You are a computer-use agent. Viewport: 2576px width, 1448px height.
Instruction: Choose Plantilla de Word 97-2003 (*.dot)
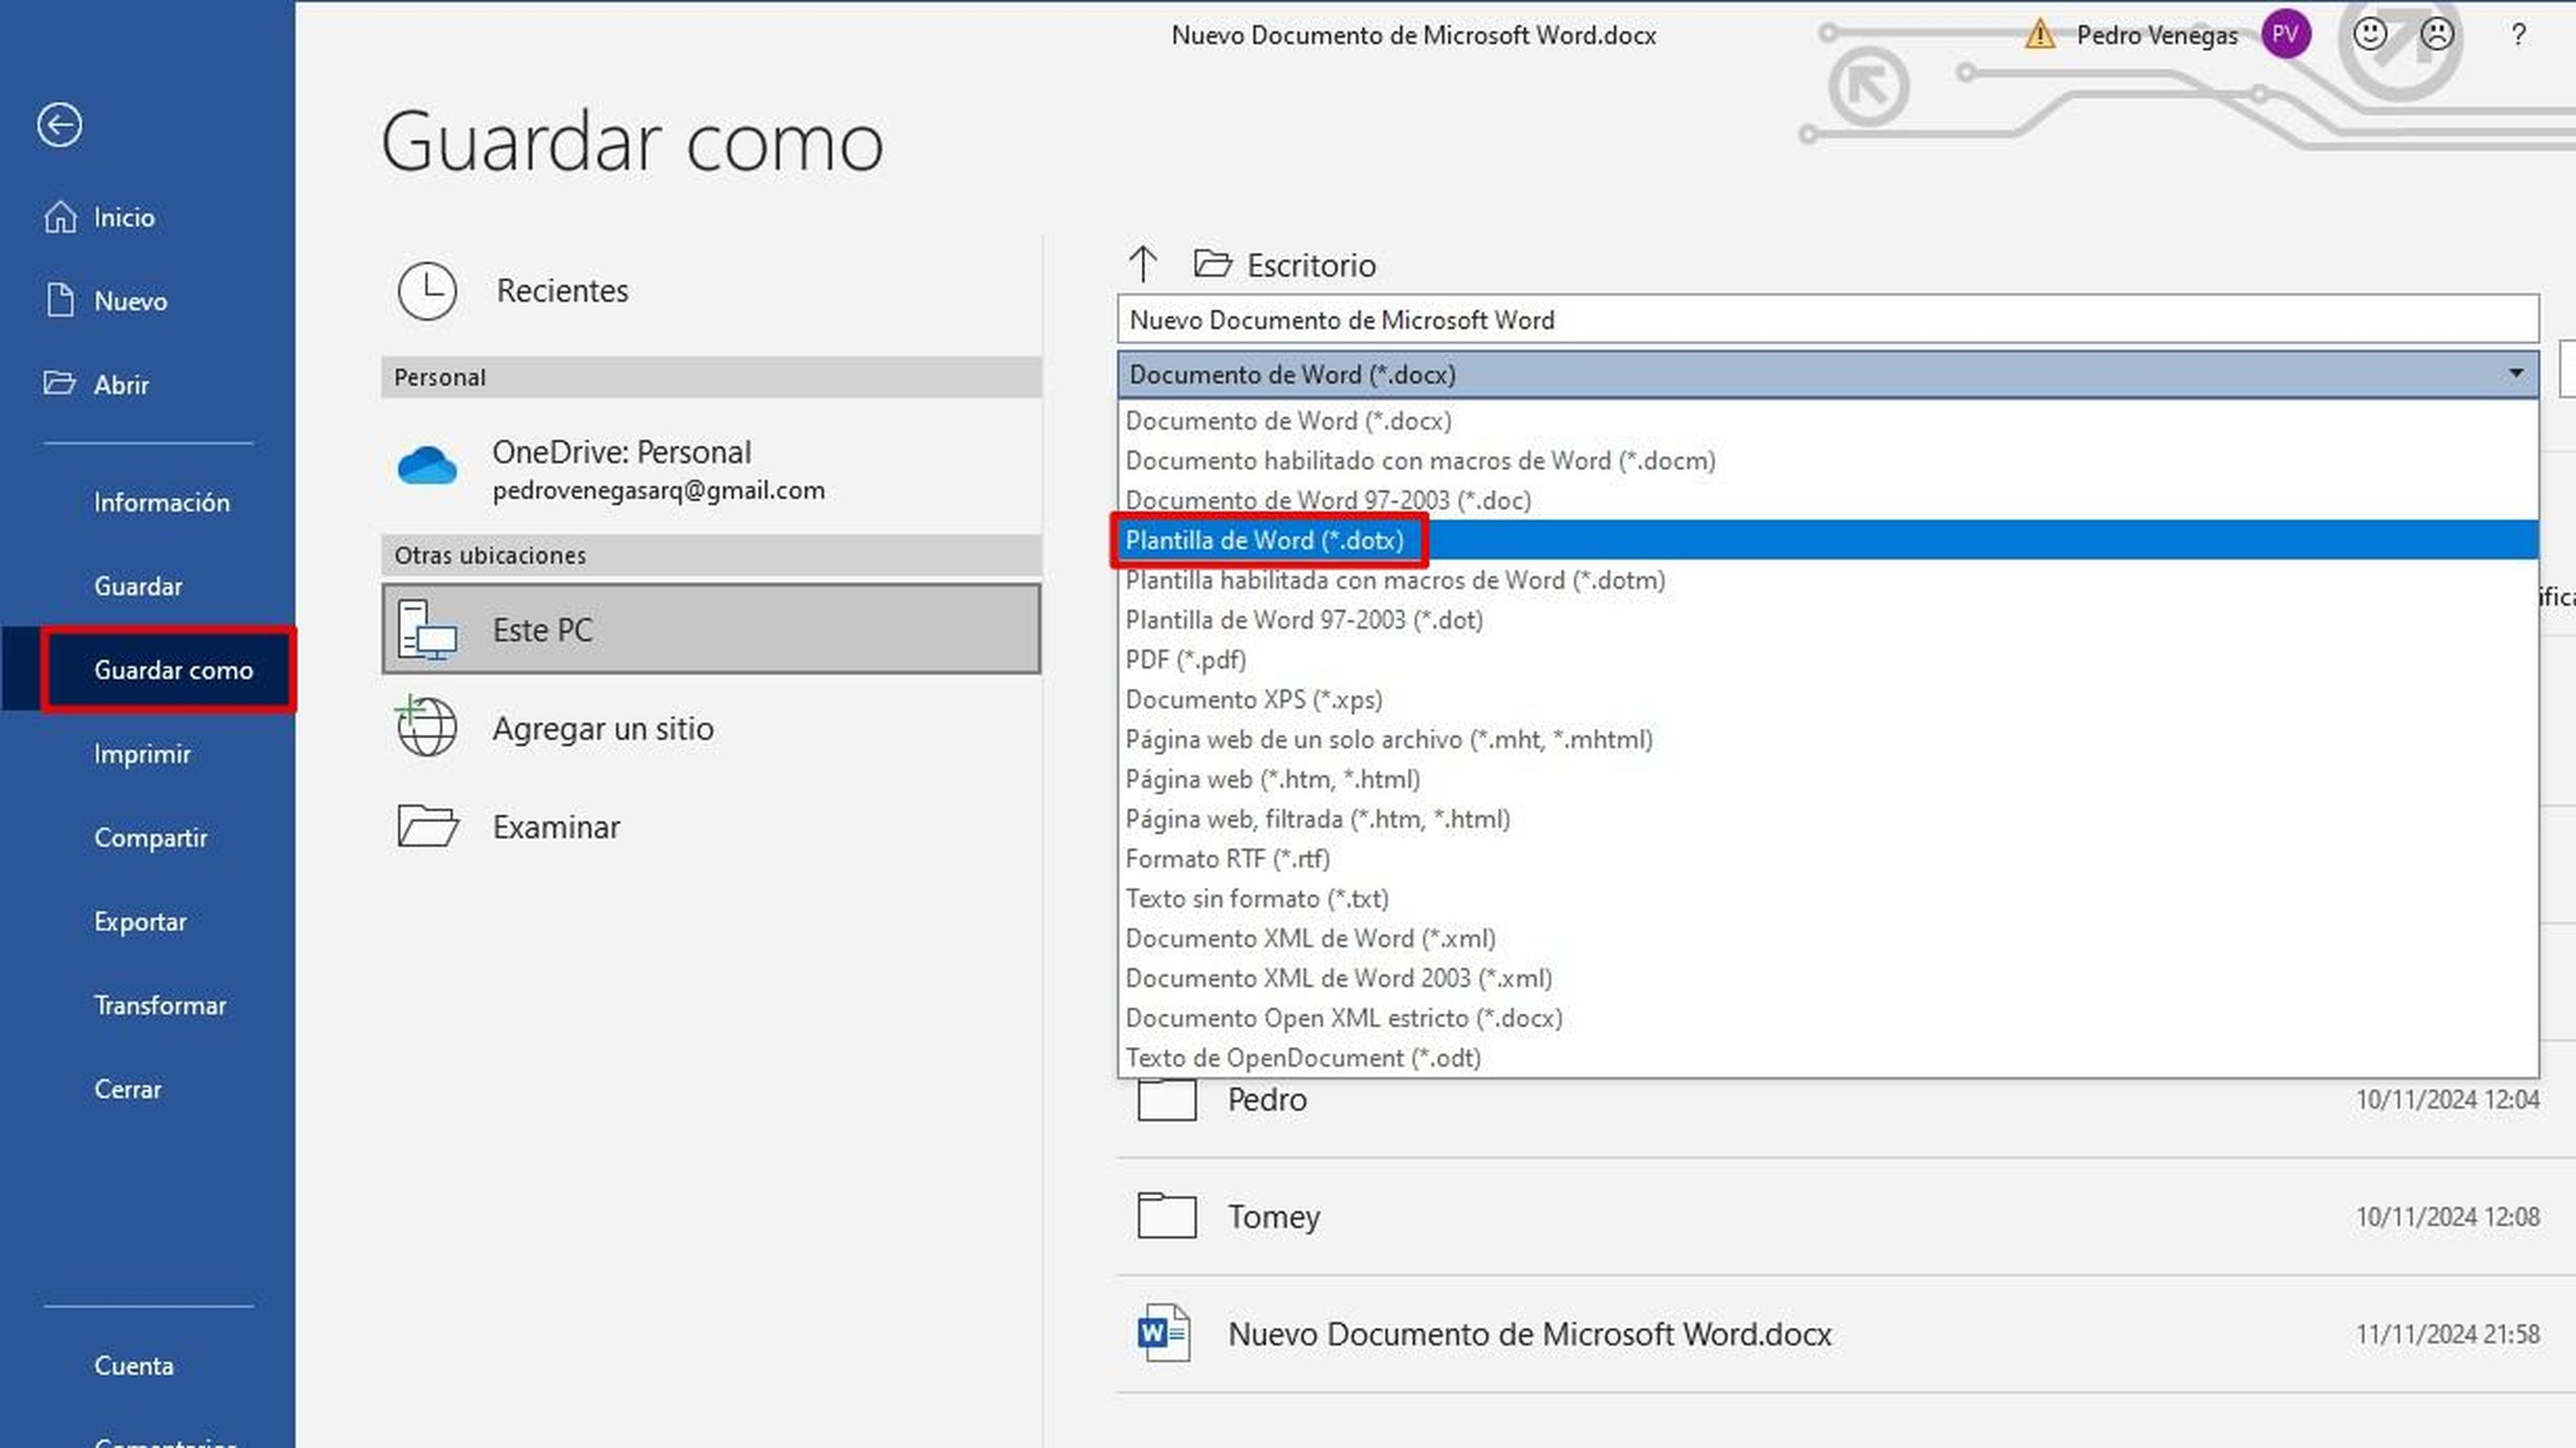click(1827, 620)
